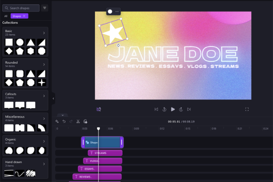Click the timeline playhead marker
This screenshot has height=182, width=273.
pyautogui.click(x=99, y=129)
